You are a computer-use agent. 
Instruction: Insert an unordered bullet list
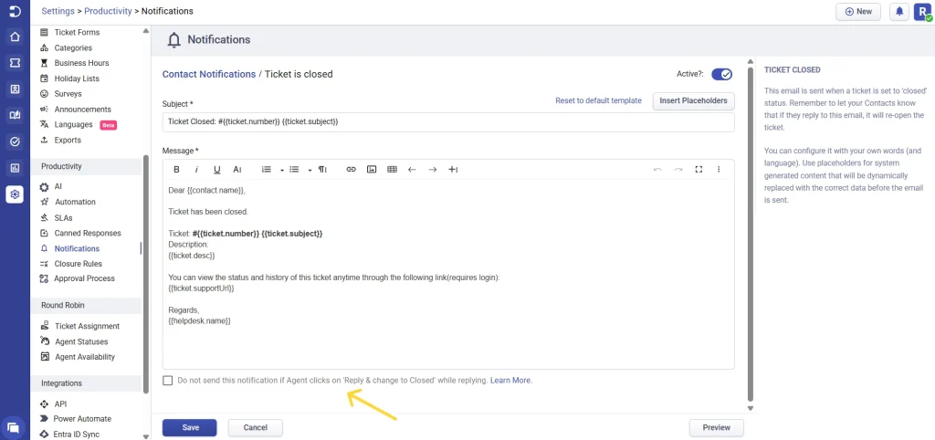pyautogui.click(x=294, y=170)
